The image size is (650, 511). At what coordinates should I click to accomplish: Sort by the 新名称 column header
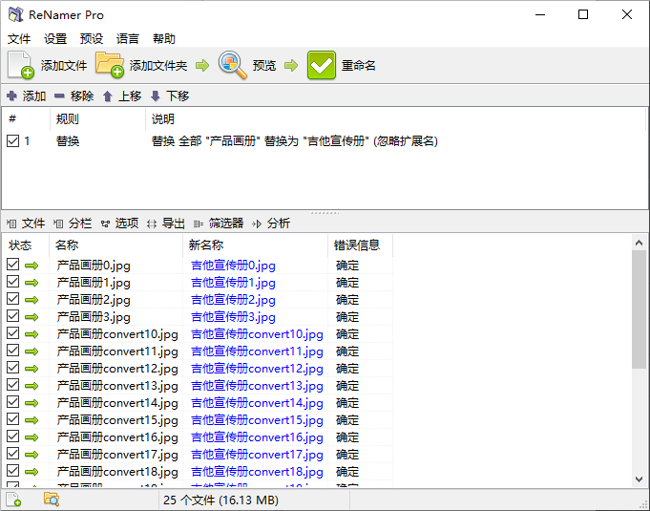[255, 245]
